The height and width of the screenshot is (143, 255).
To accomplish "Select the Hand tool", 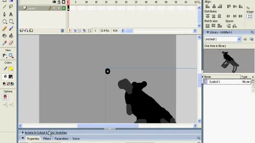I will pos(4,56).
